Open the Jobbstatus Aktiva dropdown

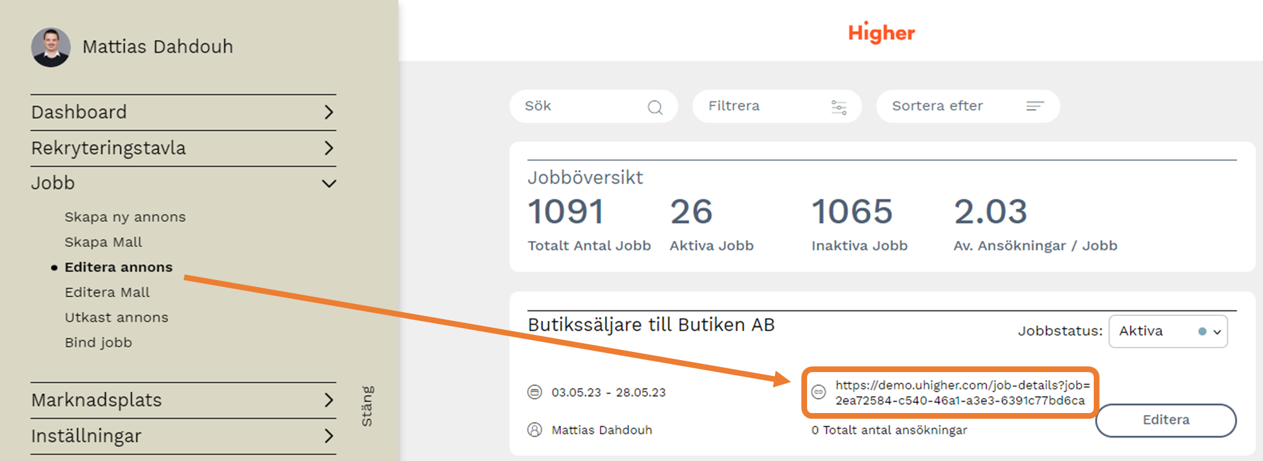(x=1168, y=331)
